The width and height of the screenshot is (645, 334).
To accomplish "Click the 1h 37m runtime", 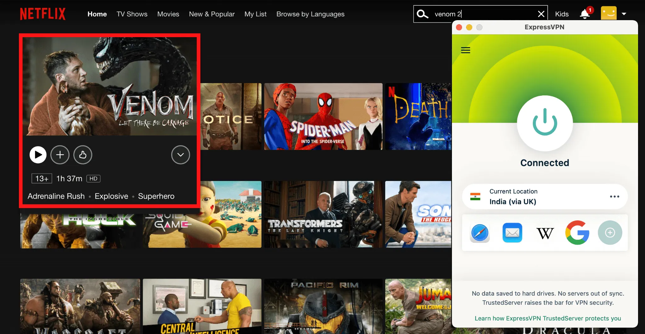I will [69, 178].
